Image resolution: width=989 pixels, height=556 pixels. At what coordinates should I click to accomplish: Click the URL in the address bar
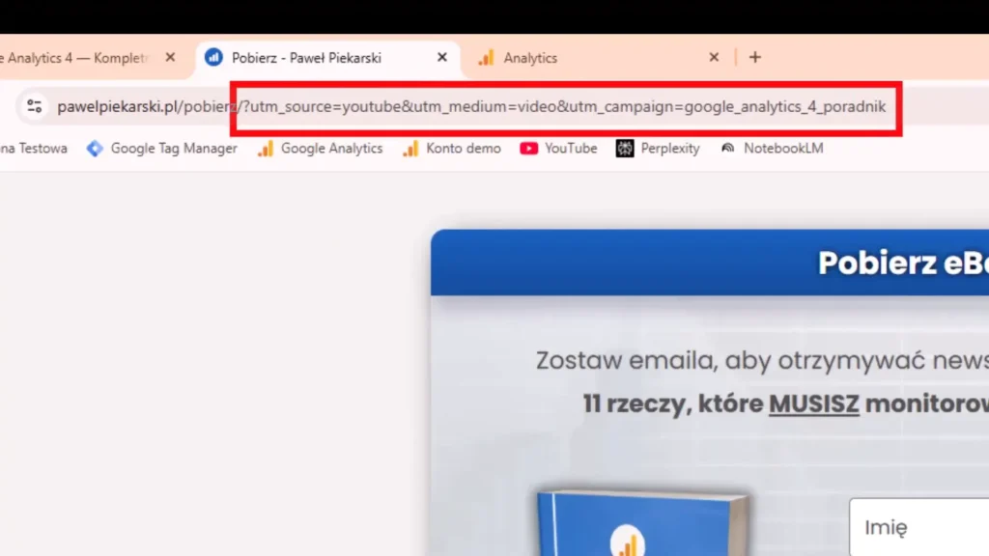(471, 106)
